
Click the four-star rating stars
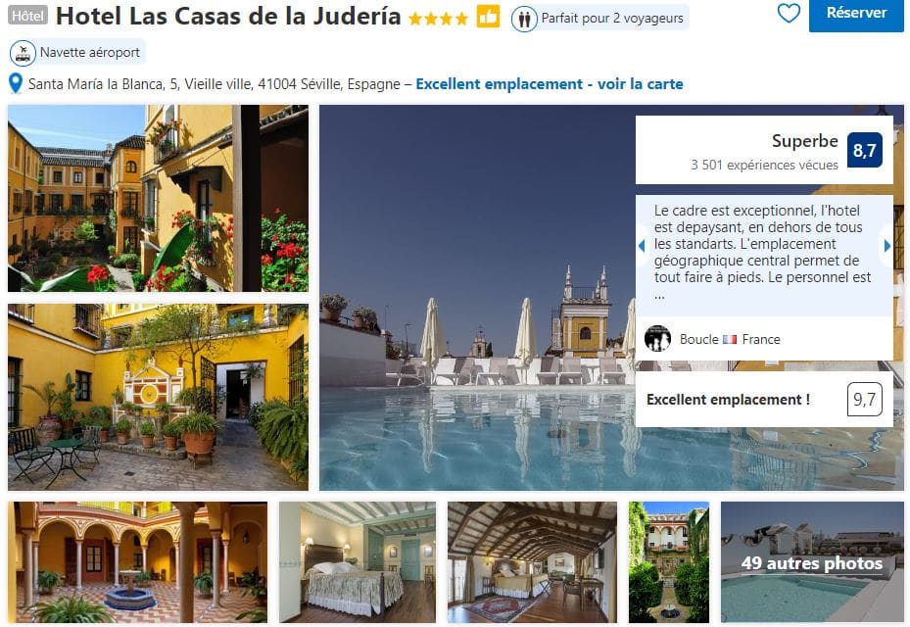click(x=438, y=20)
